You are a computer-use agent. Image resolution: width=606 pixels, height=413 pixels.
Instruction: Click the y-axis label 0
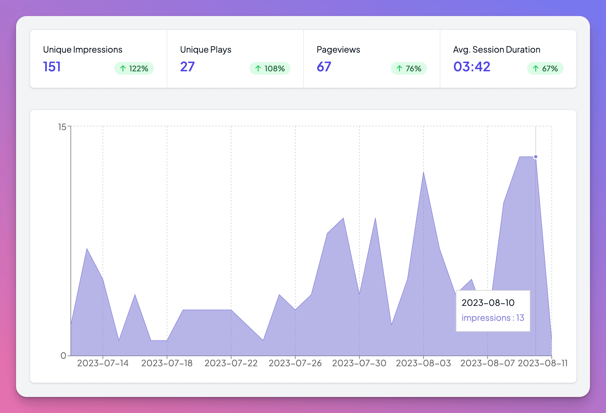point(63,356)
